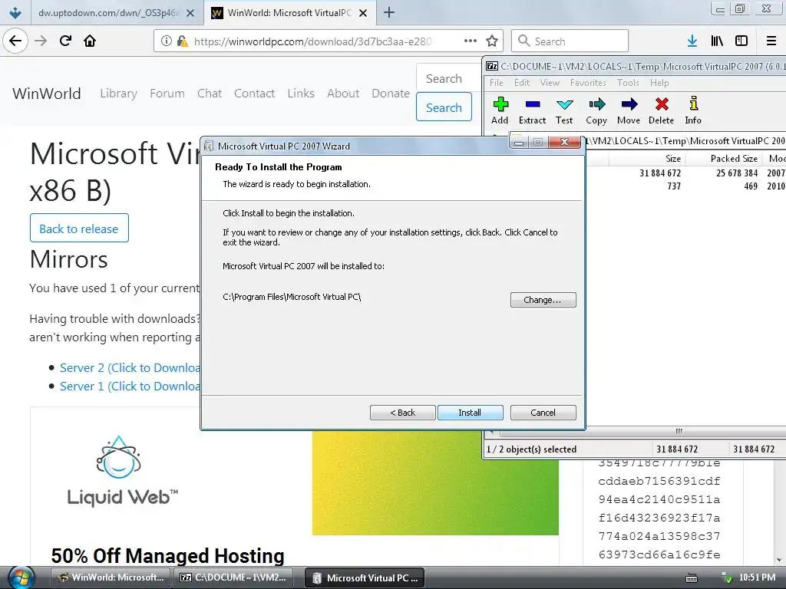
Task: Open Firefox hamburger menu
Action: pyautogui.click(x=771, y=41)
